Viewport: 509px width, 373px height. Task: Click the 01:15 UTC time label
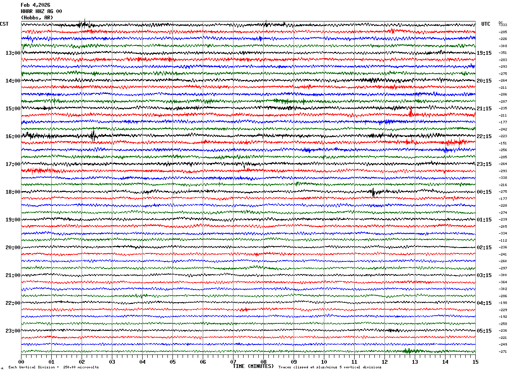(x=484, y=220)
